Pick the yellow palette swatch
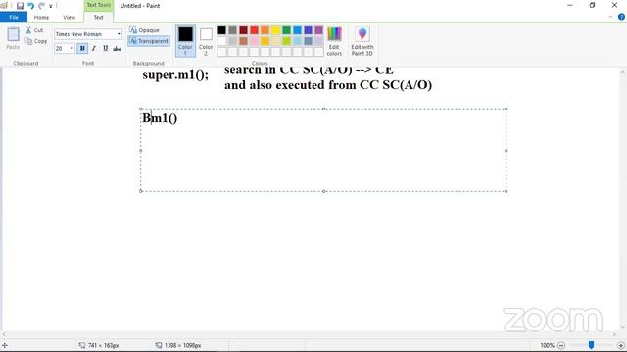Viewport: 627px width, 352px height. coord(276,30)
